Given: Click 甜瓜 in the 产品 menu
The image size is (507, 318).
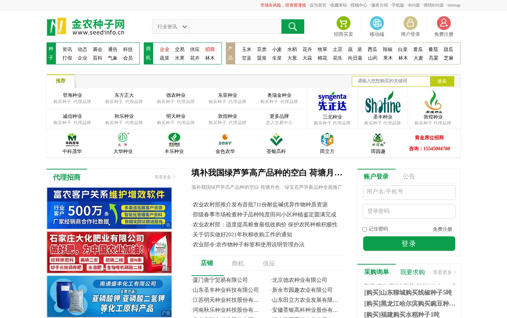Looking at the screenshot, I should pyautogui.click(x=448, y=50).
